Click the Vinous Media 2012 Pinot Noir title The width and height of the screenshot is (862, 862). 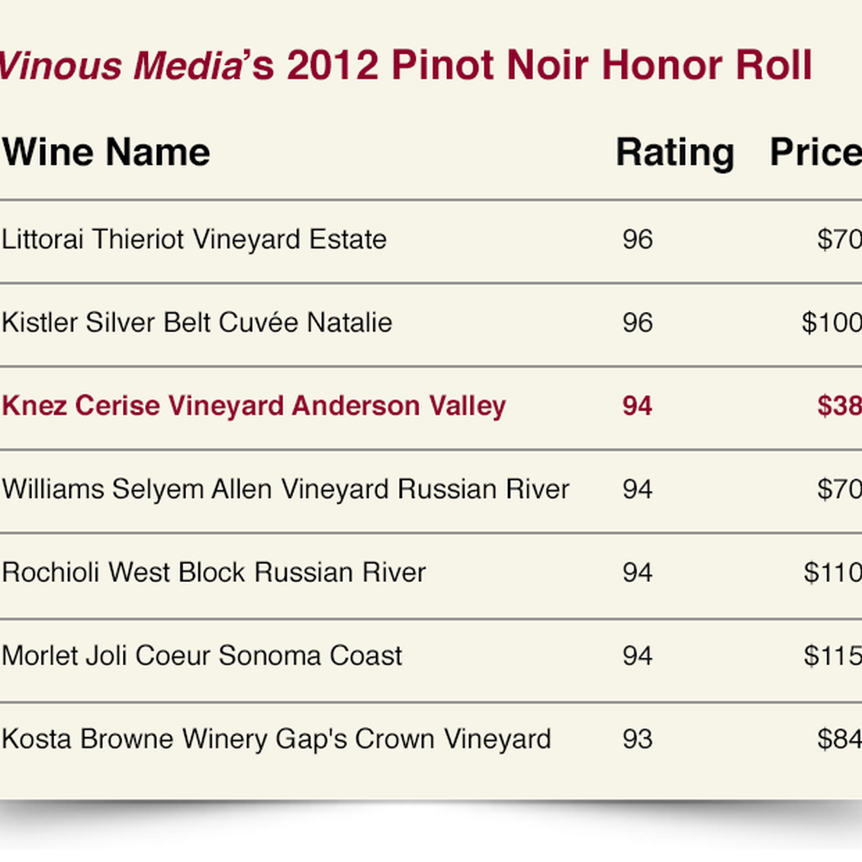pos(406,66)
